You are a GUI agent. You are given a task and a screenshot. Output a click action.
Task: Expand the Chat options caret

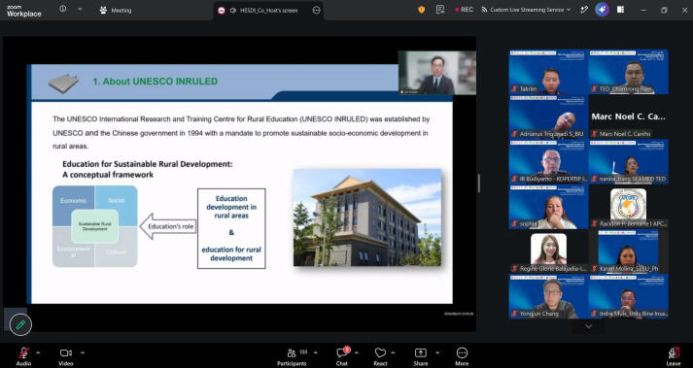[357, 352]
